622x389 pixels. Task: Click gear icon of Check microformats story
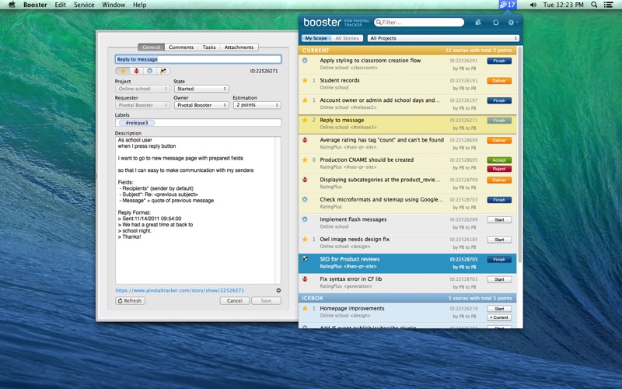coord(305,199)
